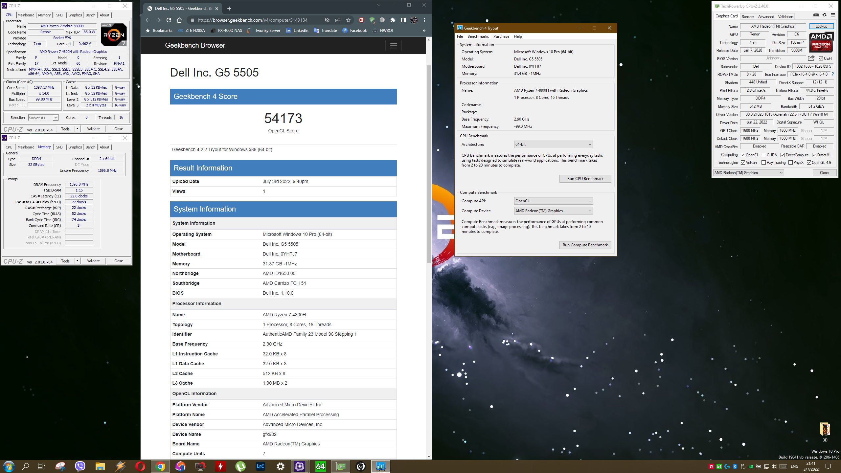
Task: Open the LinkedIn bookmark
Action: 297,31
